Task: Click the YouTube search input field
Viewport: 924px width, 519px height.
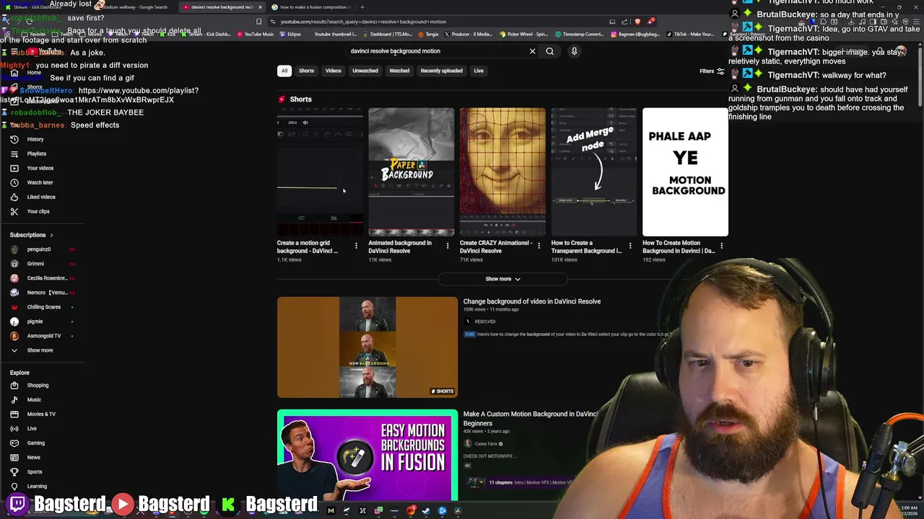Action: coord(437,51)
